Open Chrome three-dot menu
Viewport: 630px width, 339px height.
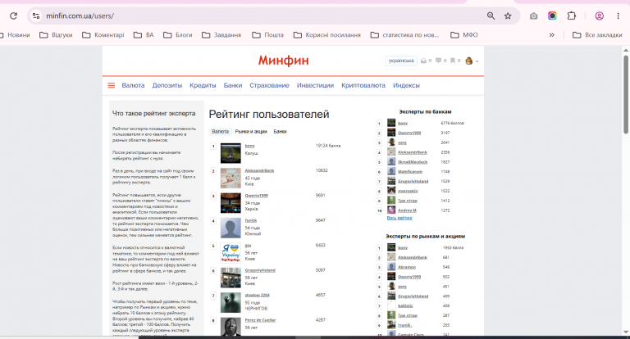(618, 16)
